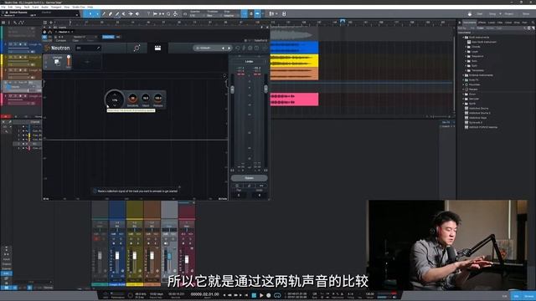
Task: Adjust the Unmask Amount knob
Action: [115, 99]
